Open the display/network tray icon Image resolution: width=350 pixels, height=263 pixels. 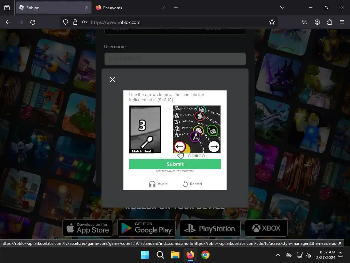pyautogui.click(x=299, y=255)
